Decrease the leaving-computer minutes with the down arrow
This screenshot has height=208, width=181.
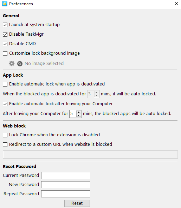[79, 115]
